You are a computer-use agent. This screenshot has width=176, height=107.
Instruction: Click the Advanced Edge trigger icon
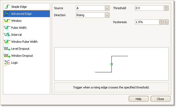[x=7, y=14]
